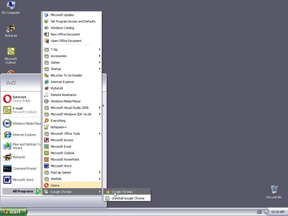Click the 10:34 AM system clock
This screenshot has width=288, height=216.
278,212
